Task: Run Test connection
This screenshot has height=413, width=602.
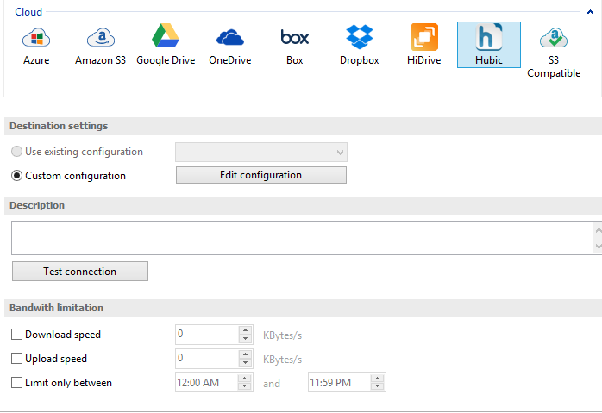Action: 80,272
